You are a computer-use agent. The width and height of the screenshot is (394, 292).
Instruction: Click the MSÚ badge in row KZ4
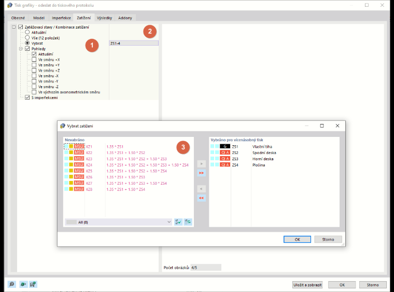(79, 165)
